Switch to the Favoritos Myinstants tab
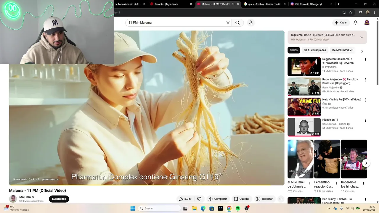 tap(171, 4)
